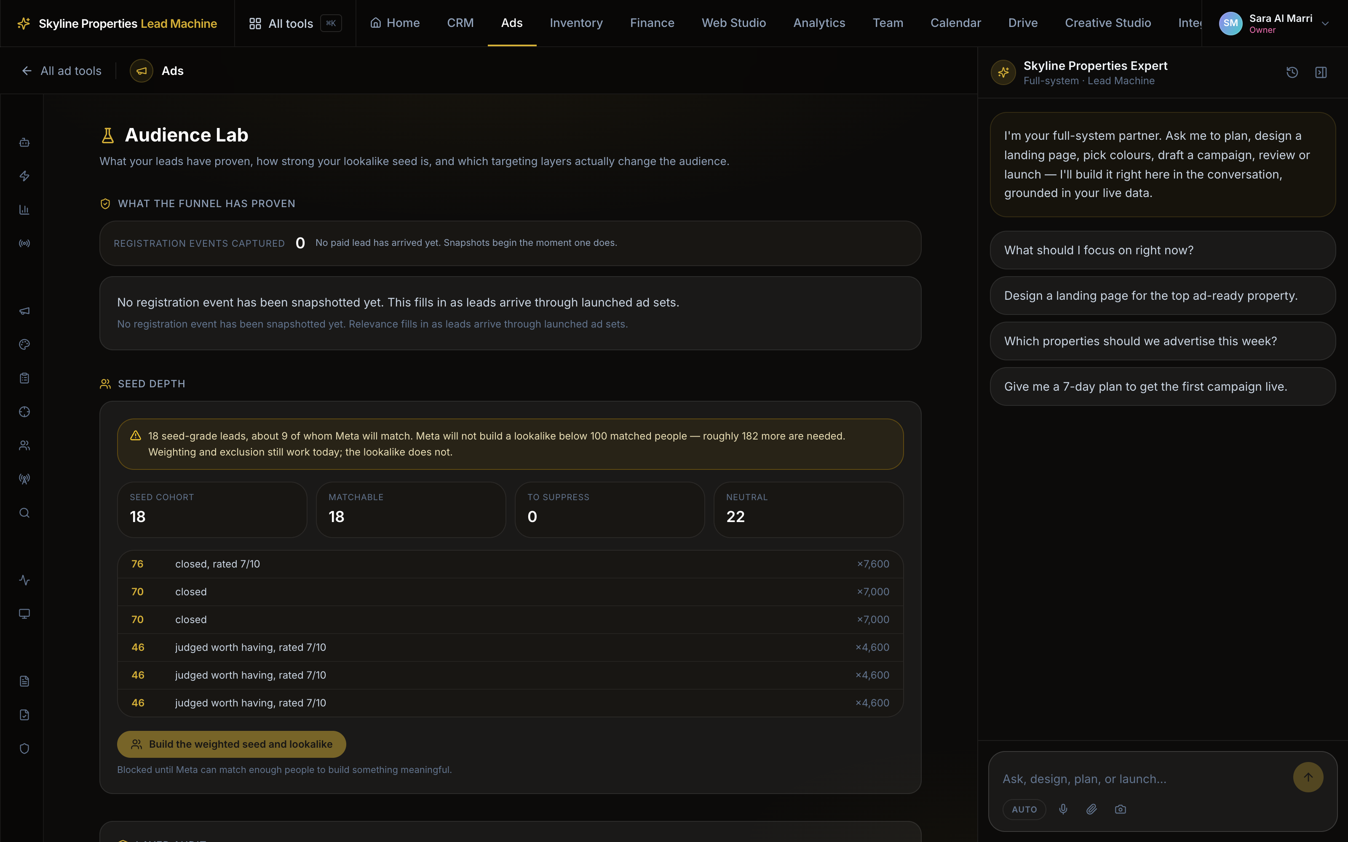The height and width of the screenshot is (842, 1348).
Task: Click the megaphone sidebar icon
Action: coord(24,311)
